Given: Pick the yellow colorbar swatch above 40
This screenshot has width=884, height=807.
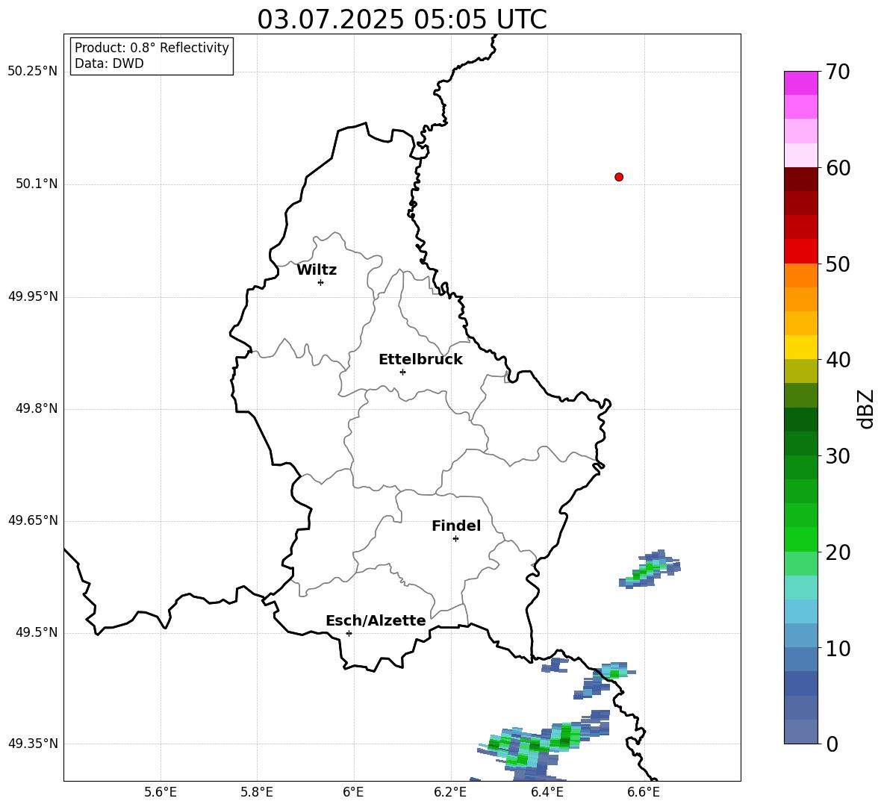Looking at the screenshot, I should [x=800, y=347].
